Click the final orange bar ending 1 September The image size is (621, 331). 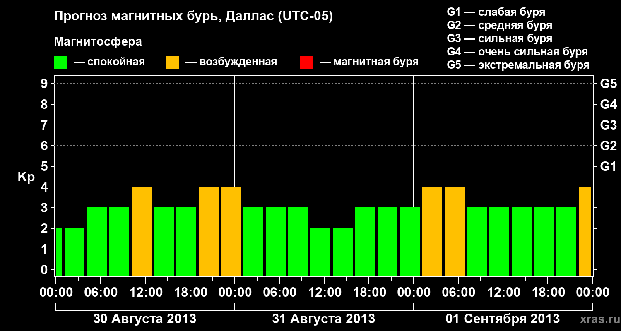click(585, 231)
